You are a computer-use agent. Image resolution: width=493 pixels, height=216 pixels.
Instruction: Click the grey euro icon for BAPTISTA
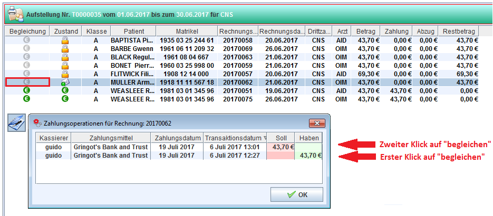[27, 40]
